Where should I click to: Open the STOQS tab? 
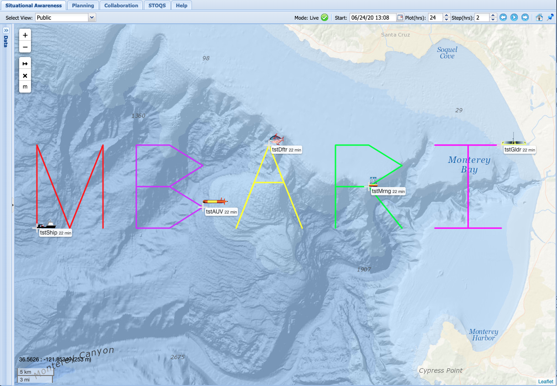click(157, 5)
